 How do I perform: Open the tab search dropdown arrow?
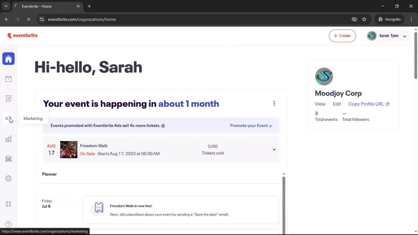tap(6, 6)
